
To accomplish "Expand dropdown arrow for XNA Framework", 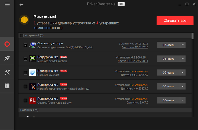I will point(183,86).
